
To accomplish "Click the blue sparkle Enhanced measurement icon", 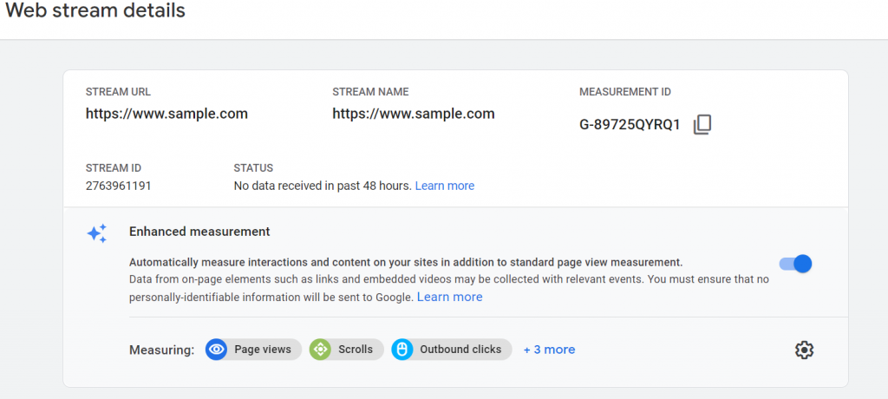I will coord(97,233).
